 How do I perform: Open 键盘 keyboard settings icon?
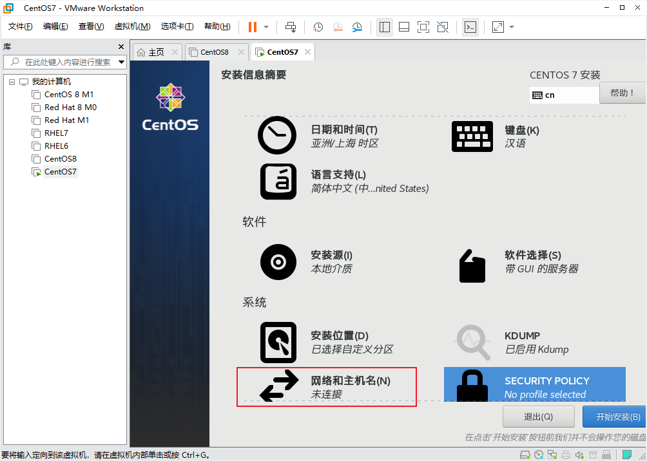pyautogui.click(x=472, y=136)
